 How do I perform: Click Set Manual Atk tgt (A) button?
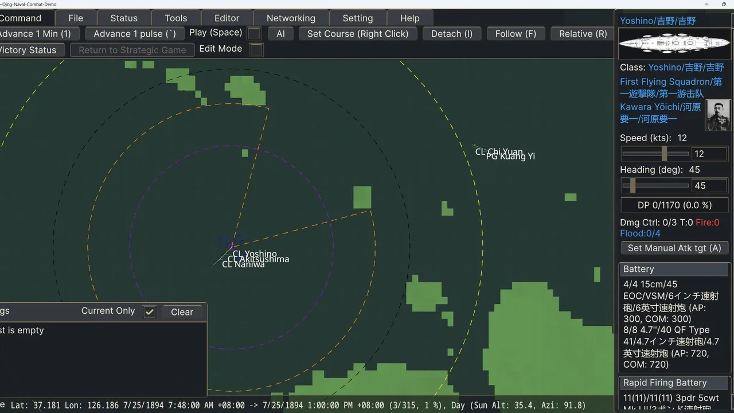point(674,248)
